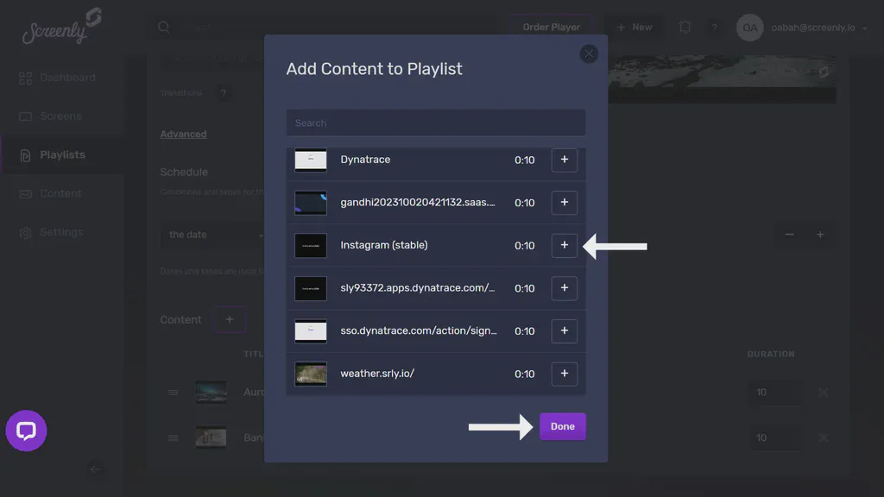
Task: Open the notifications bell icon
Action: 685,27
